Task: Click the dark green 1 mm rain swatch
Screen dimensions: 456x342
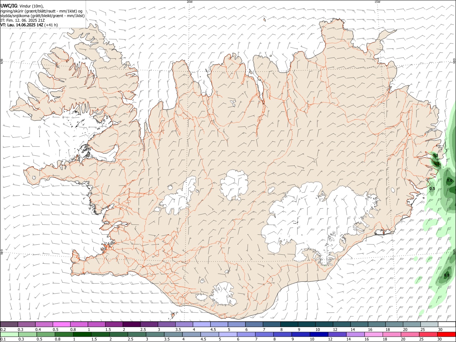Action: pos(82,334)
